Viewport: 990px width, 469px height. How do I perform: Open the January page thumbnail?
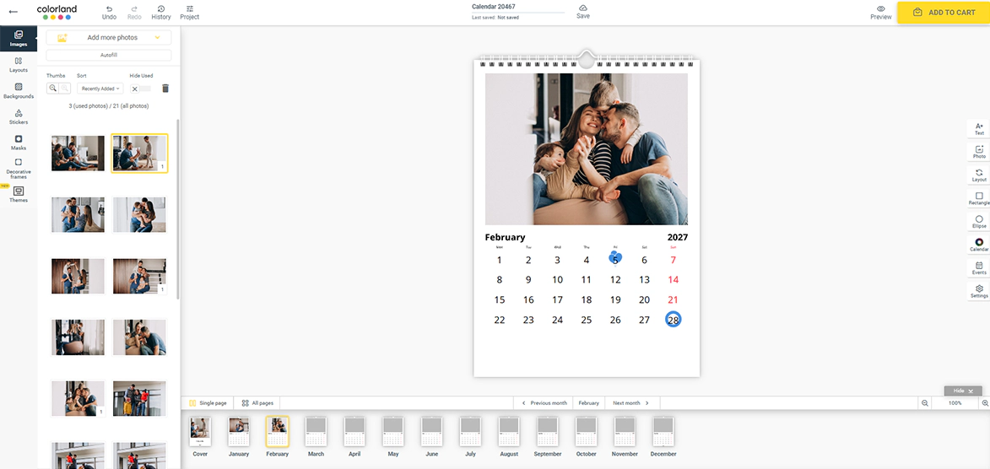pyautogui.click(x=239, y=433)
